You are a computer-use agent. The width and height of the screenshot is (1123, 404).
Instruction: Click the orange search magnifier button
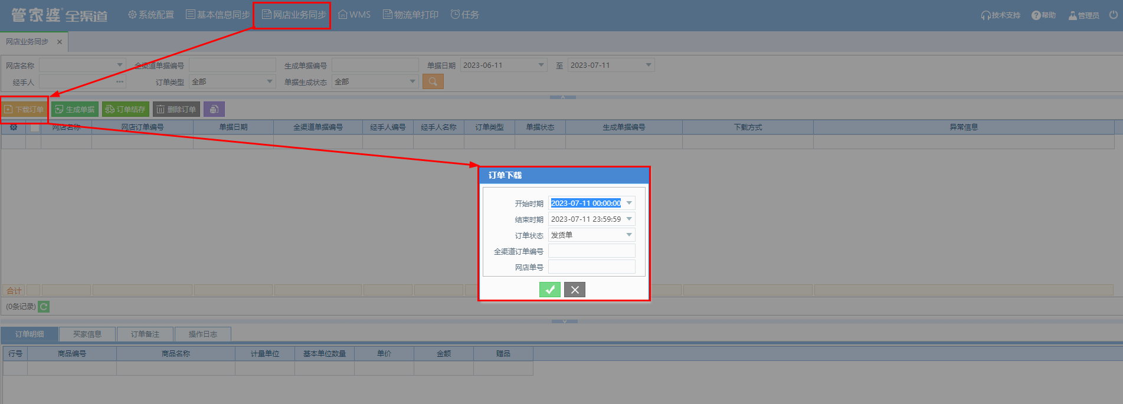click(x=433, y=81)
